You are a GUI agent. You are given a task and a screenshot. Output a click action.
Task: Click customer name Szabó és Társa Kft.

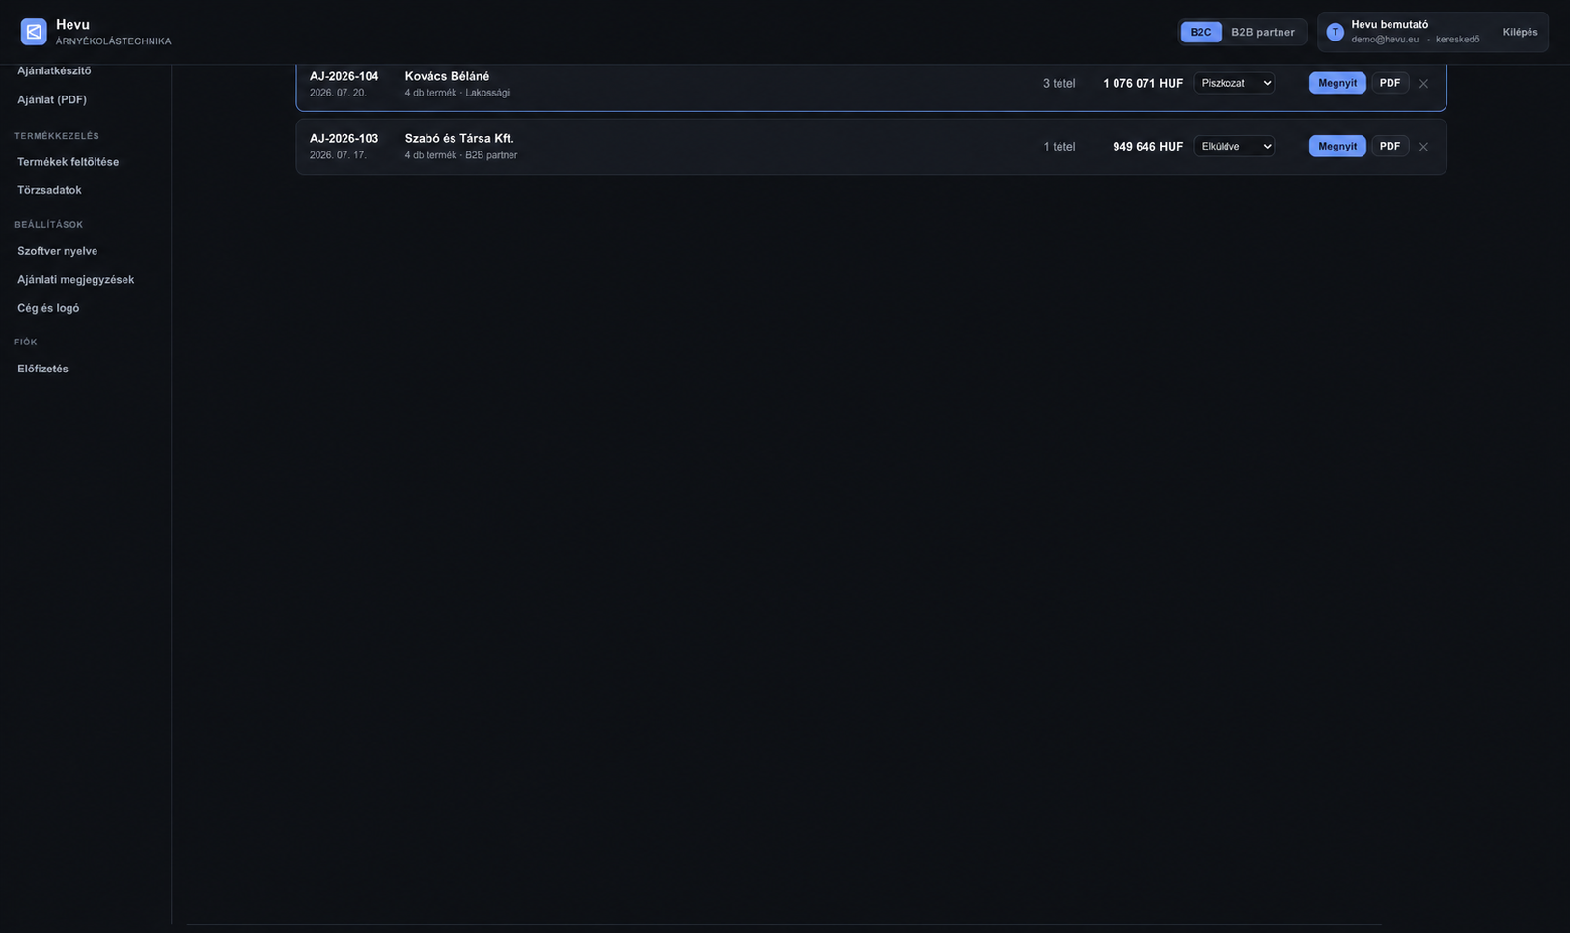click(459, 139)
